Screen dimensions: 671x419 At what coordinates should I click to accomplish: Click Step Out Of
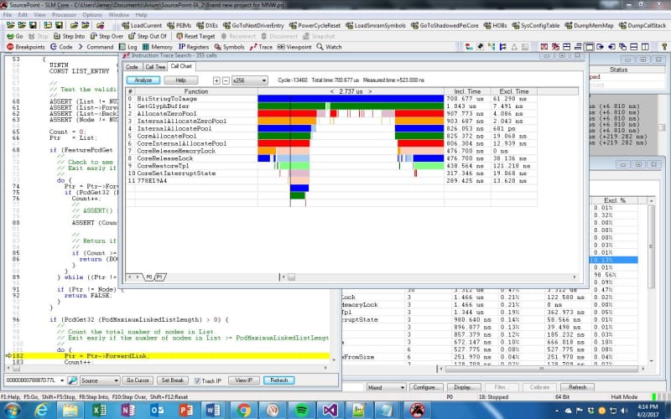tap(148, 36)
